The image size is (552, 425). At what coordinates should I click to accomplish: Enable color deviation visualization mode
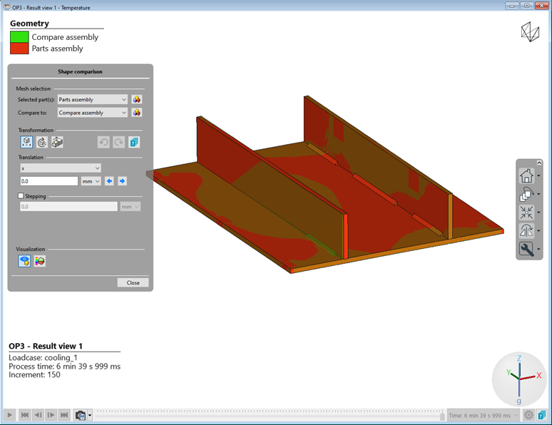[40, 261]
